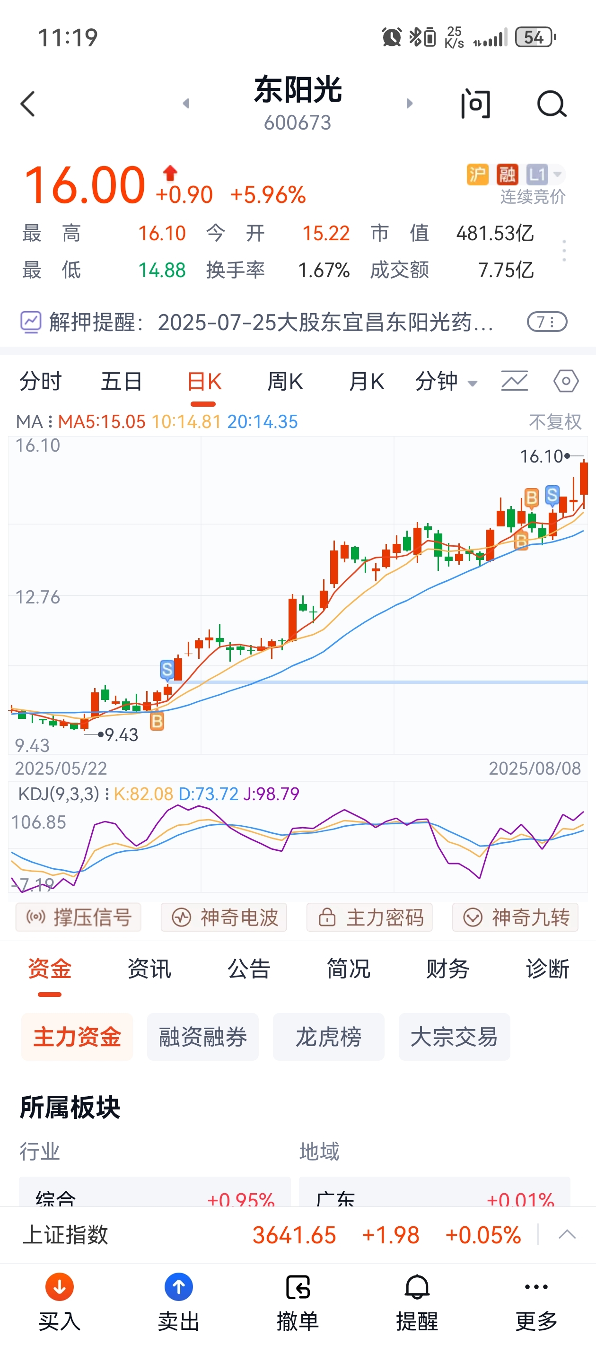Viewport: 596px width, 1345px height.
Task: Enable 神奇九转 indicator
Action: 515,917
